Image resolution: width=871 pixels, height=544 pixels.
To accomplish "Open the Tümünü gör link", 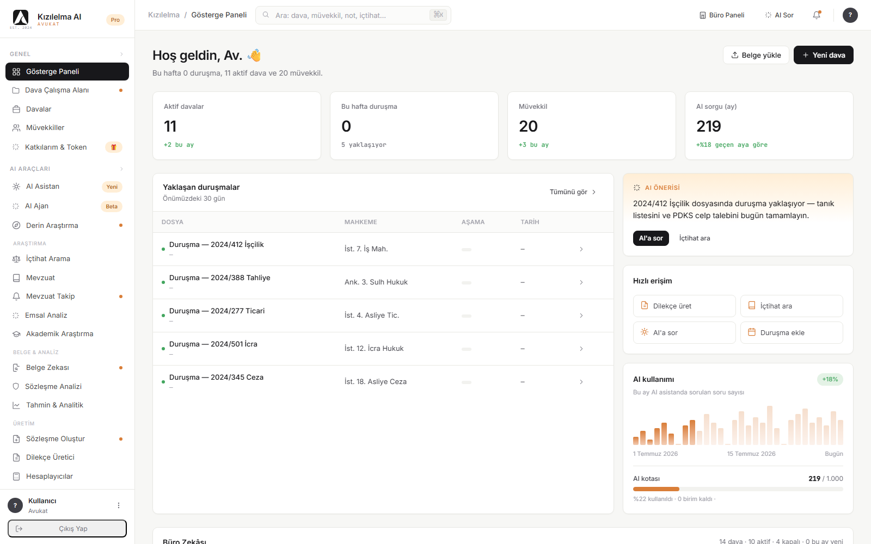I will click(573, 192).
